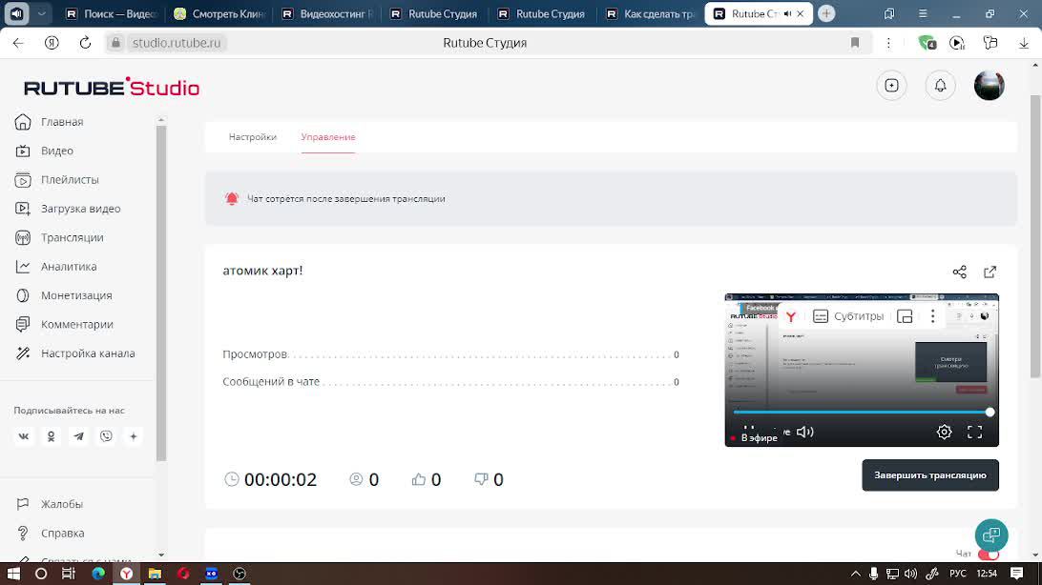The height and width of the screenshot is (585, 1042).
Task: Bookmark this page
Action: point(855,43)
